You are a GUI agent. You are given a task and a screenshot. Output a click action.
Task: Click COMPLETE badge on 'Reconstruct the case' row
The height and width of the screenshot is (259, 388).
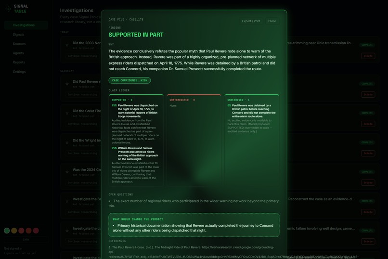[x=367, y=201]
